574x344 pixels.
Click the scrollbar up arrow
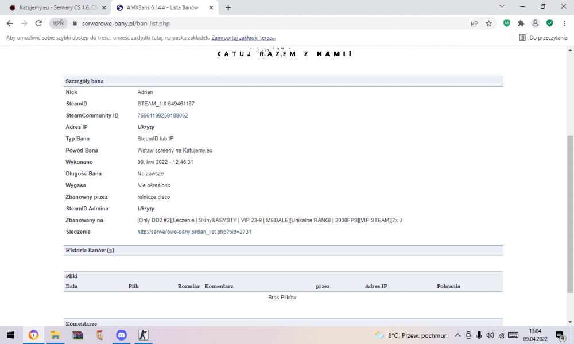(x=570, y=50)
